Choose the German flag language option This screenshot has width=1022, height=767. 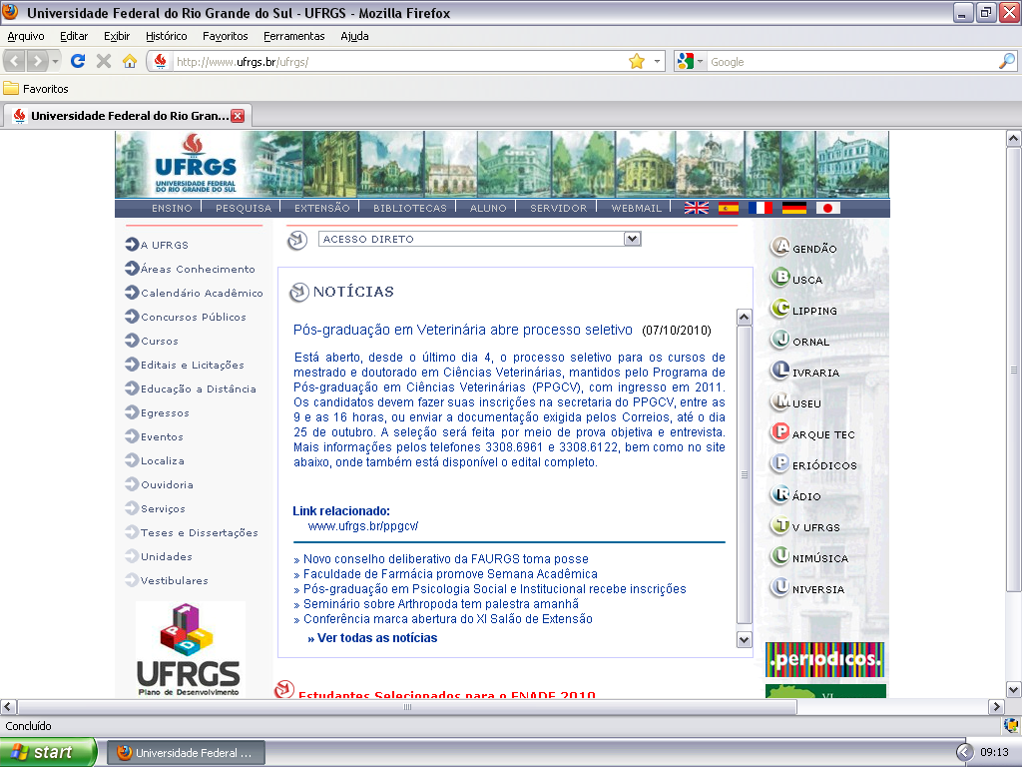point(794,208)
